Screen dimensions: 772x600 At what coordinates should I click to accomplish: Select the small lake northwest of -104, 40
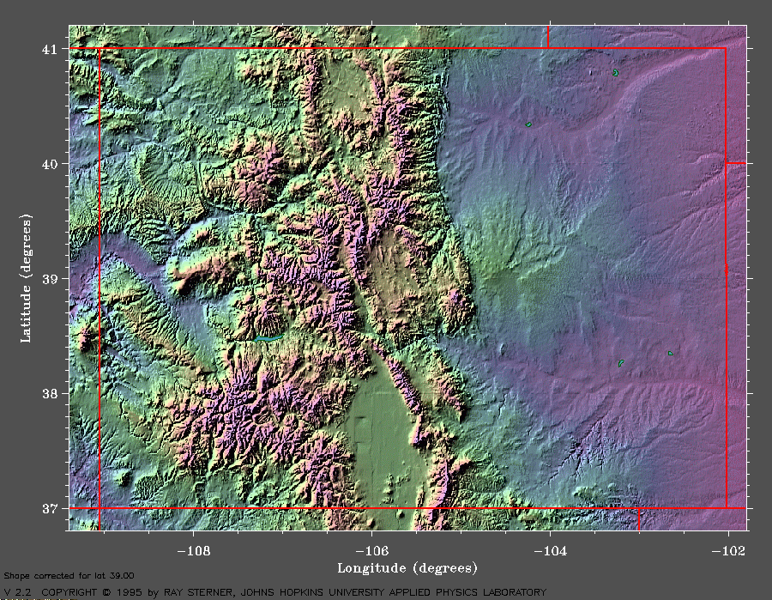tap(528, 124)
